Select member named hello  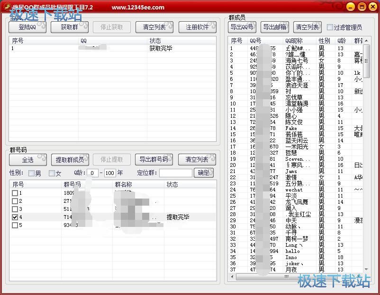(x=292, y=251)
